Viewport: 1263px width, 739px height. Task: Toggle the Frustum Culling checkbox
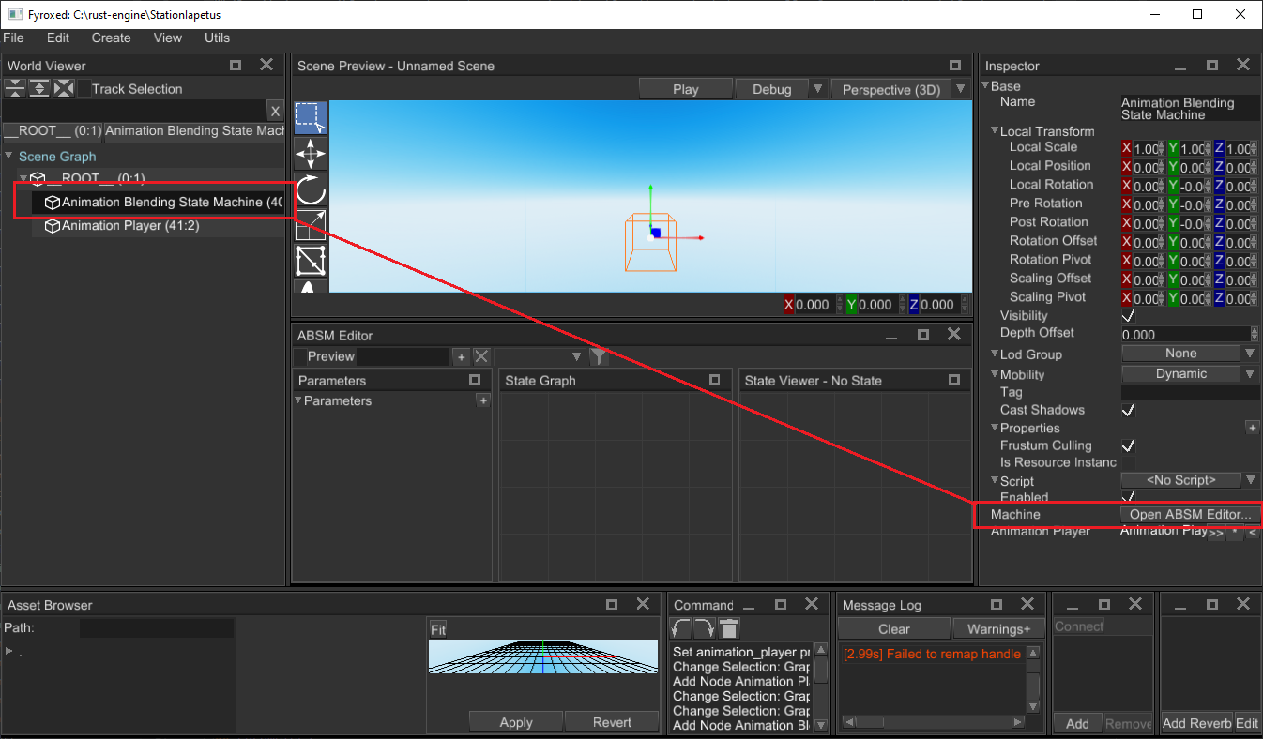[x=1129, y=445]
